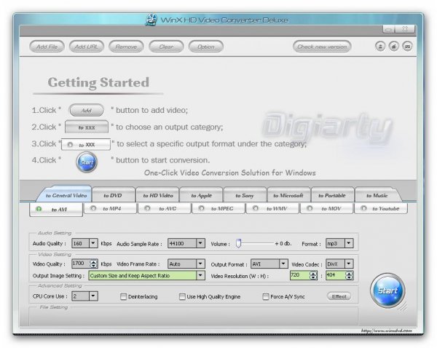
Task: Increase resolution height 404 with up arrow
Action: coord(349,274)
